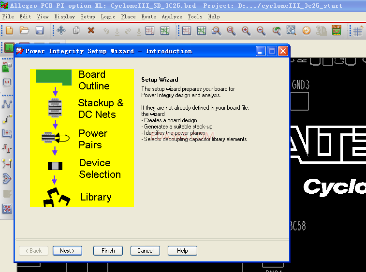
Task: Click the orange Refresh icon
Action: tap(306, 31)
